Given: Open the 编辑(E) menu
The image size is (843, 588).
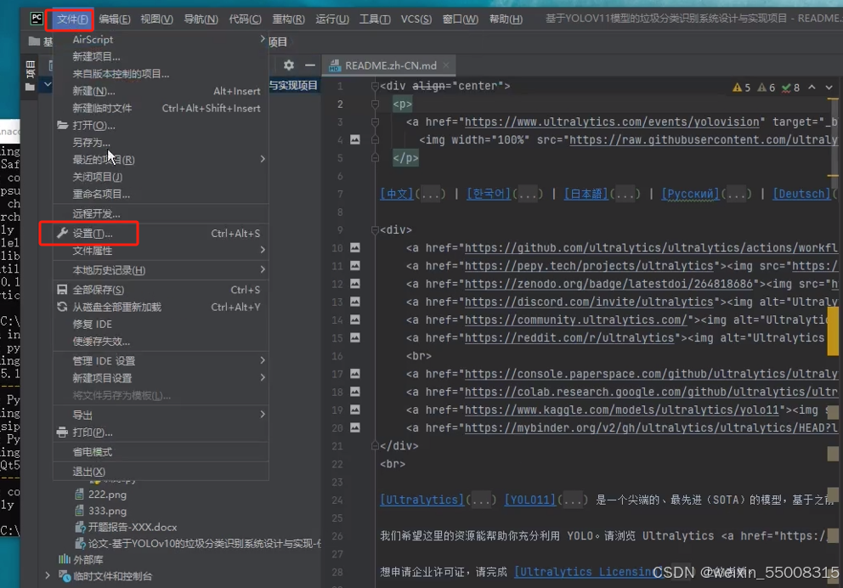Looking at the screenshot, I should [115, 20].
